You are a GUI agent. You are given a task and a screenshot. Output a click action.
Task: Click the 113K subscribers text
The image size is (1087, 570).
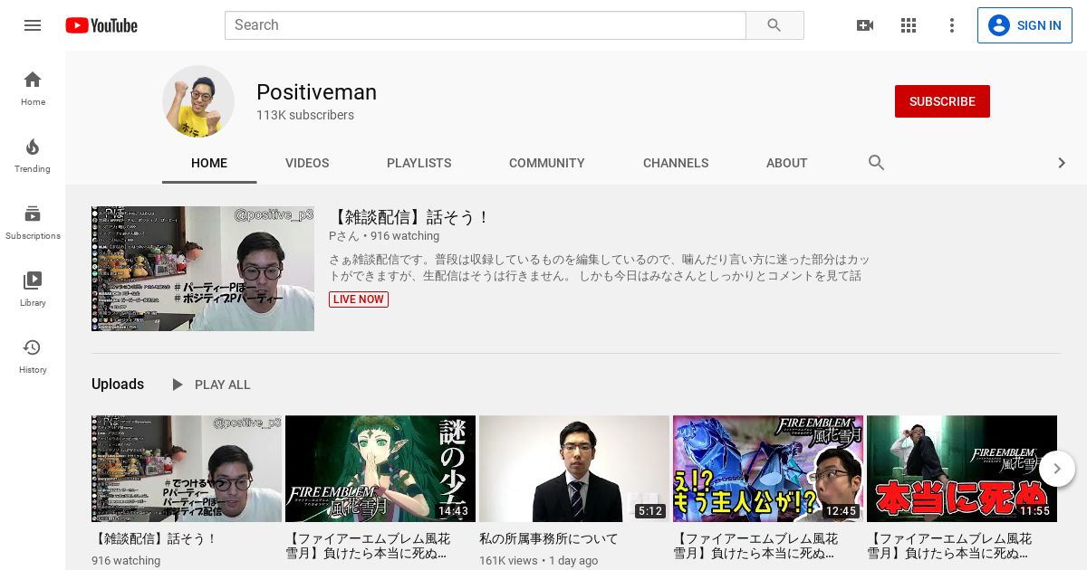point(305,115)
